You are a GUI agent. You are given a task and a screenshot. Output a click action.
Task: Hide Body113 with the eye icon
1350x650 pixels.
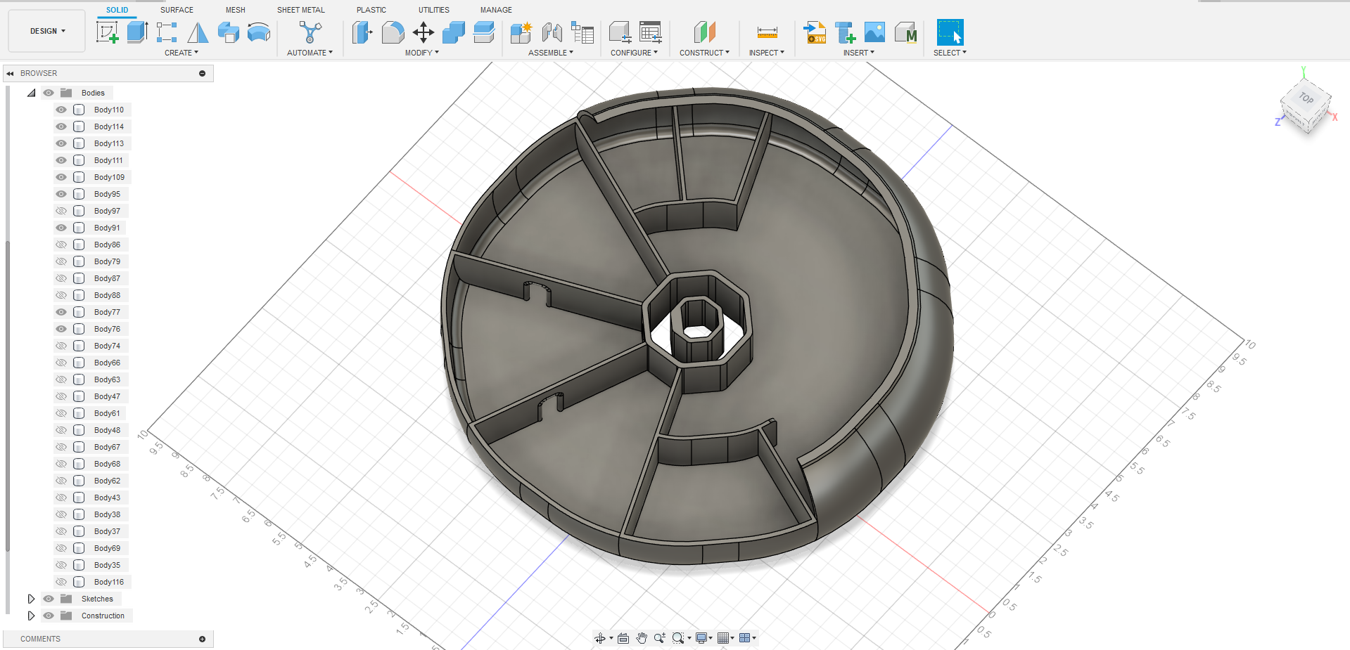coord(61,143)
